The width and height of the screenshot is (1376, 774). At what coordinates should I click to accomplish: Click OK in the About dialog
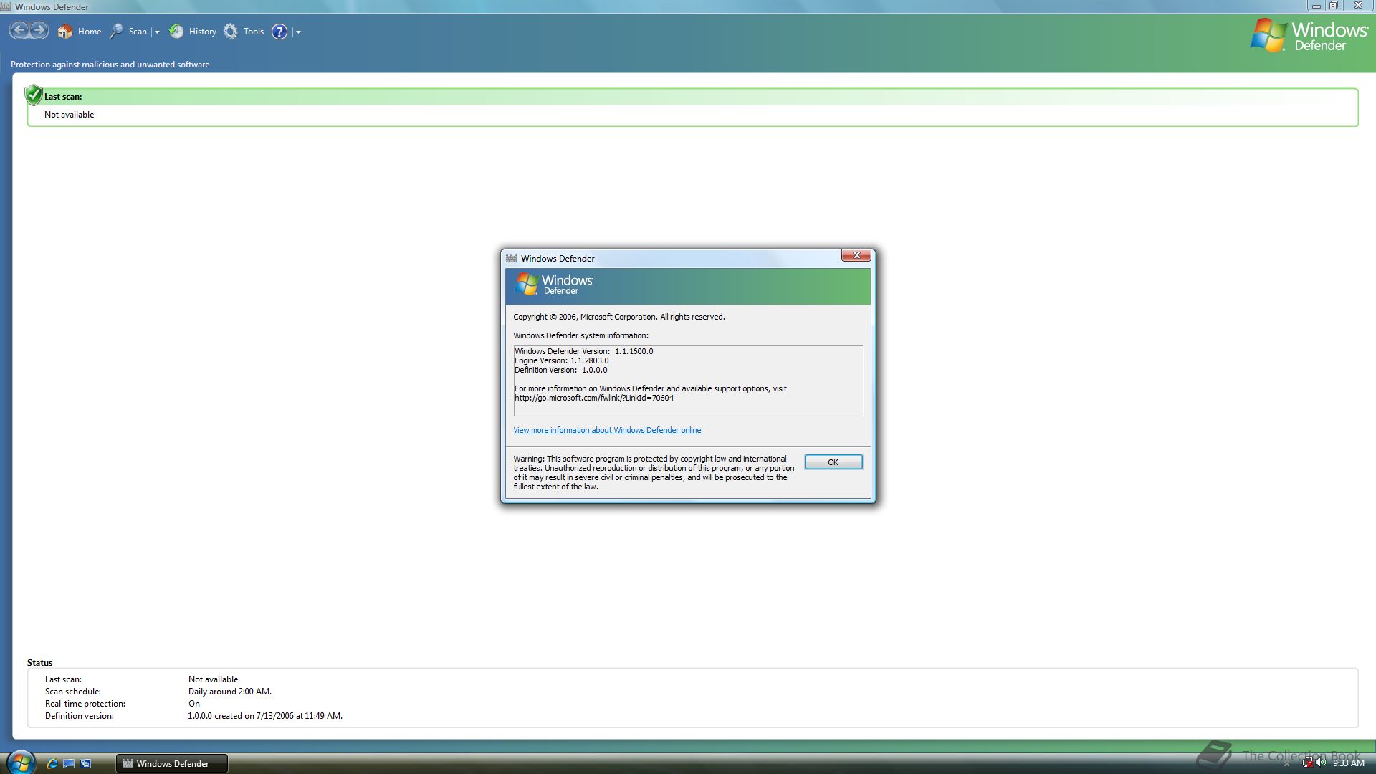pyautogui.click(x=833, y=462)
